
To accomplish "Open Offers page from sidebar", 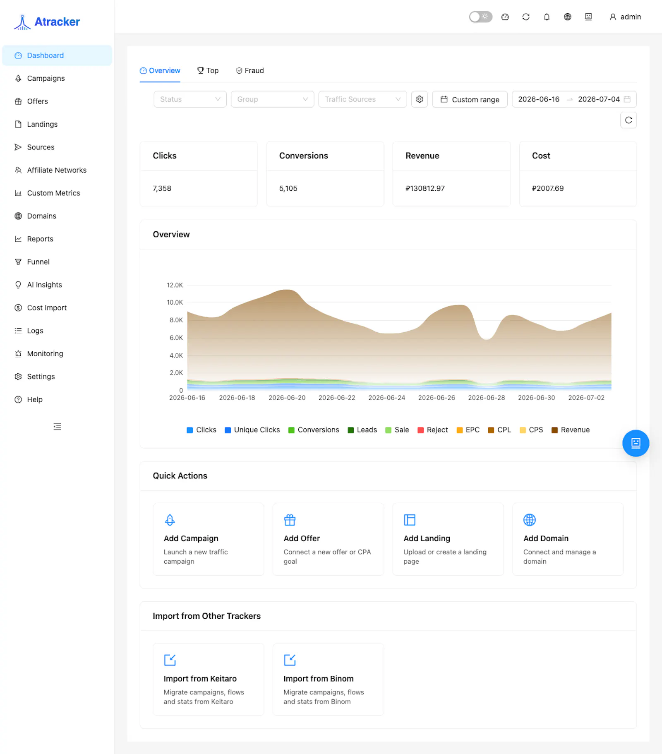I will 57,101.
